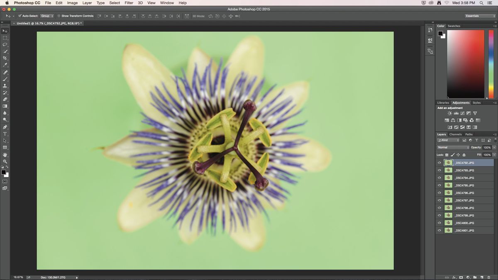
Task: Switch to the Channels tab
Action: point(455,134)
